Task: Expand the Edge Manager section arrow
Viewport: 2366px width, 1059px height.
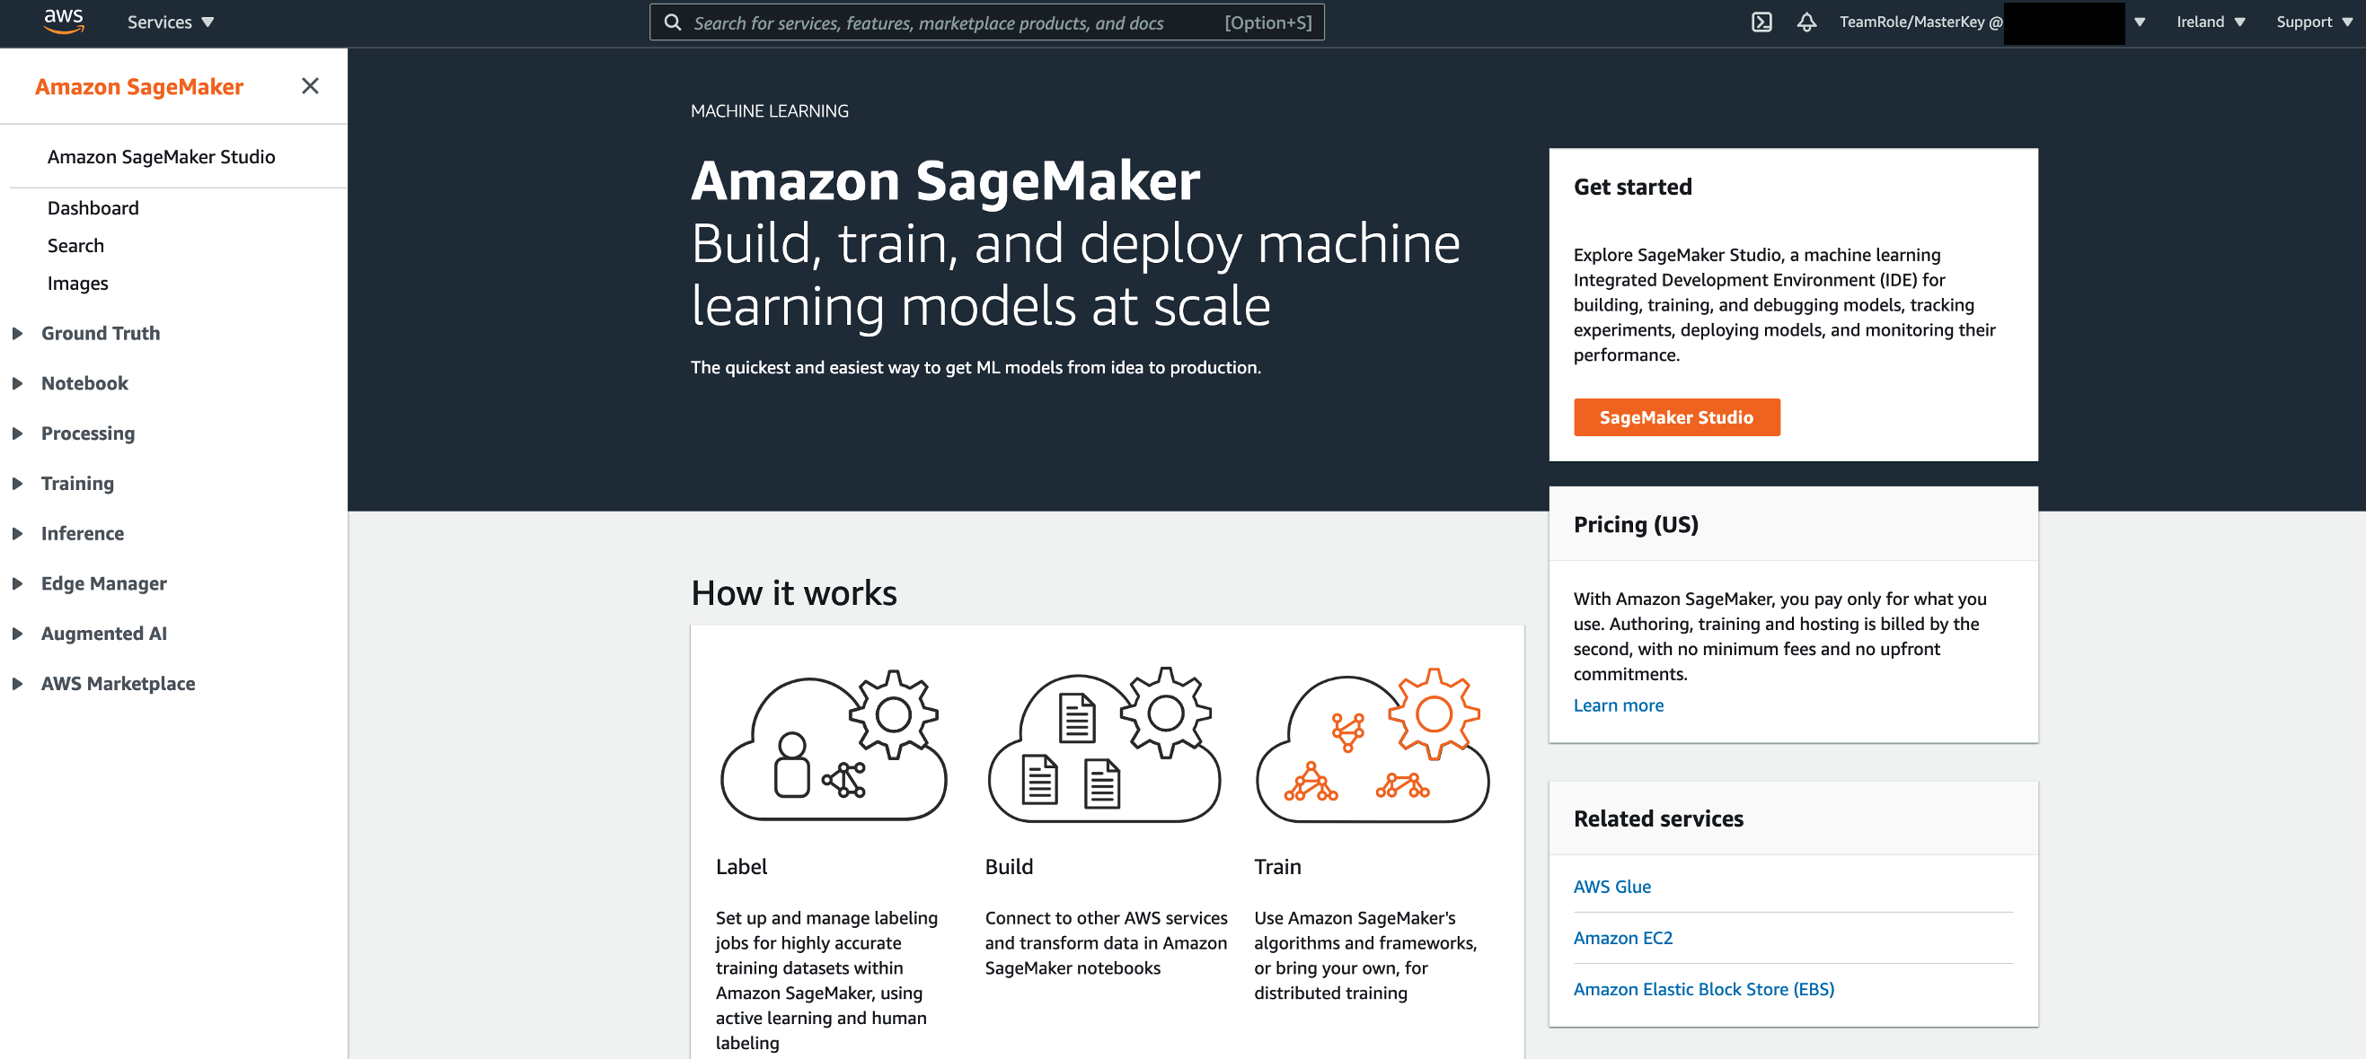Action: click(x=17, y=583)
